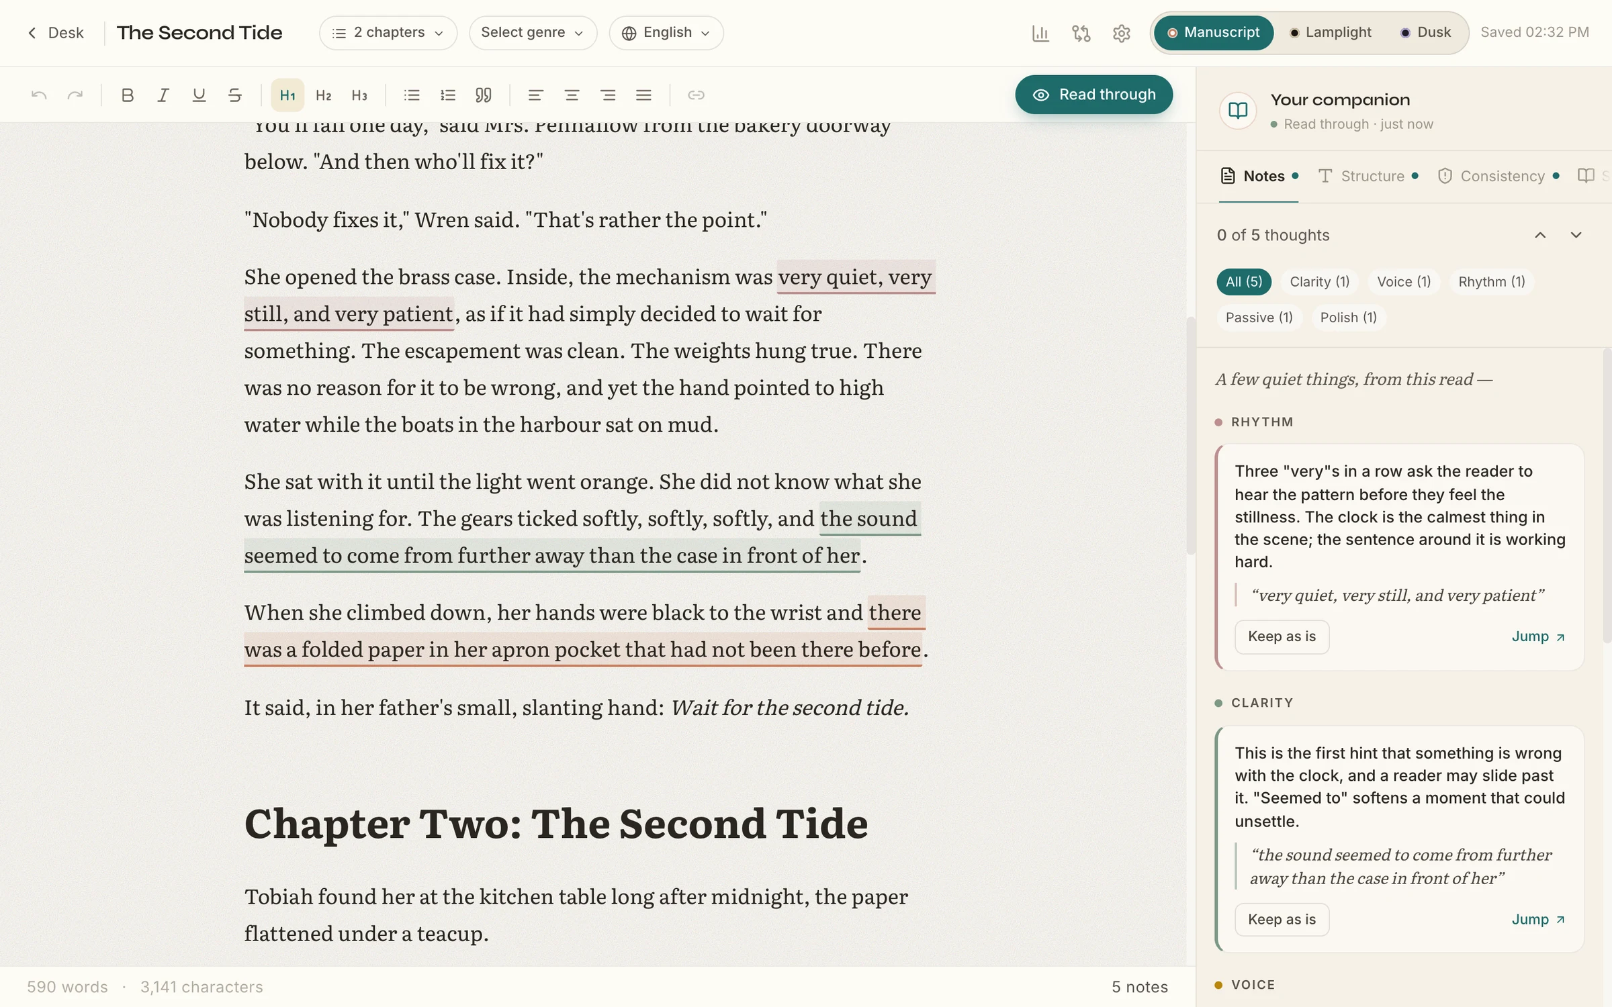This screenshot has height=1007, width=1612.
Task: Go back to Desk
Action: point(56,33)
